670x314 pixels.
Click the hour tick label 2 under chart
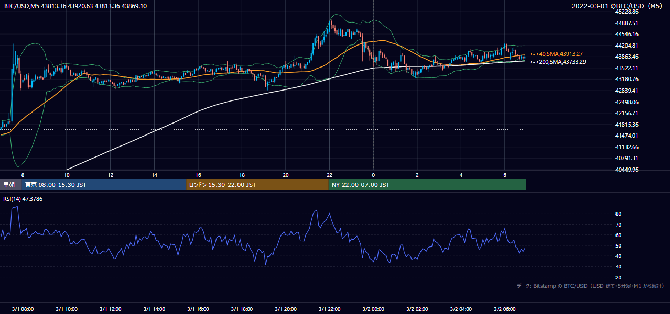[417, 175]
